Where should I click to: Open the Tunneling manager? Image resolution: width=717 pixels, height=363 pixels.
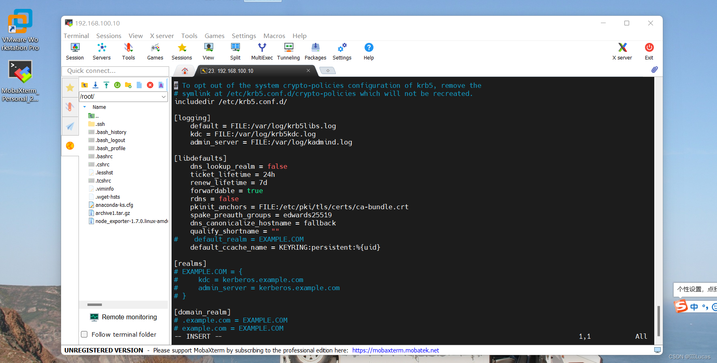coord(288,51)
